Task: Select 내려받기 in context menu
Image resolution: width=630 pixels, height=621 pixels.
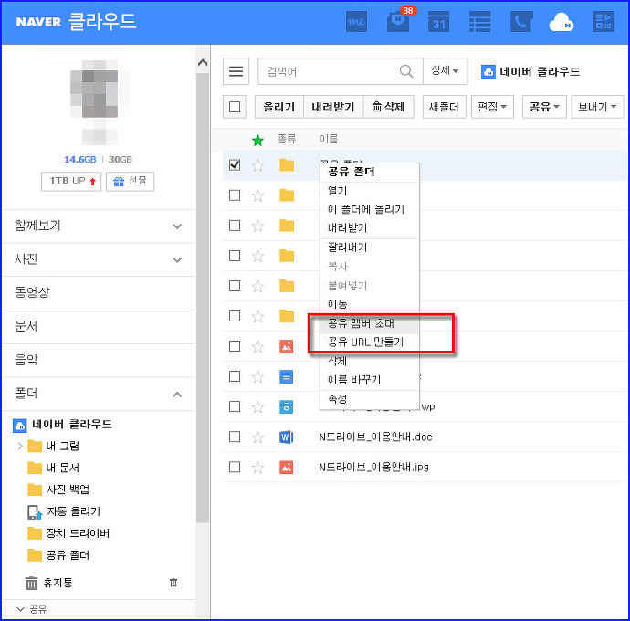Action: tap(348, 228)
